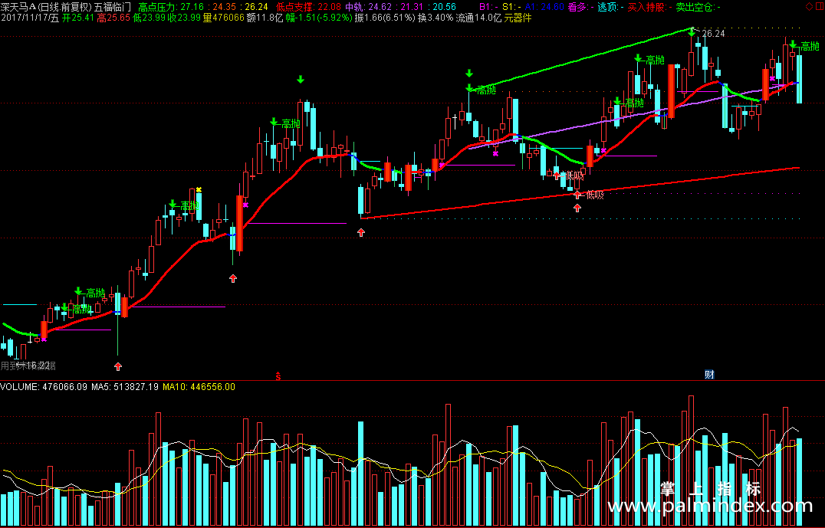The image size is (825, 528).
Task: Click the stock name 深天马A
Action: [18, 7]
